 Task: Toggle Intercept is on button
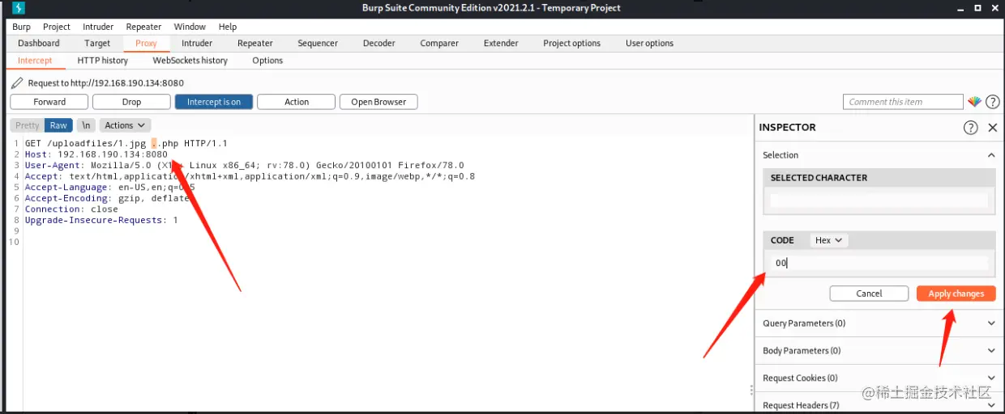(x=214, y=102)
